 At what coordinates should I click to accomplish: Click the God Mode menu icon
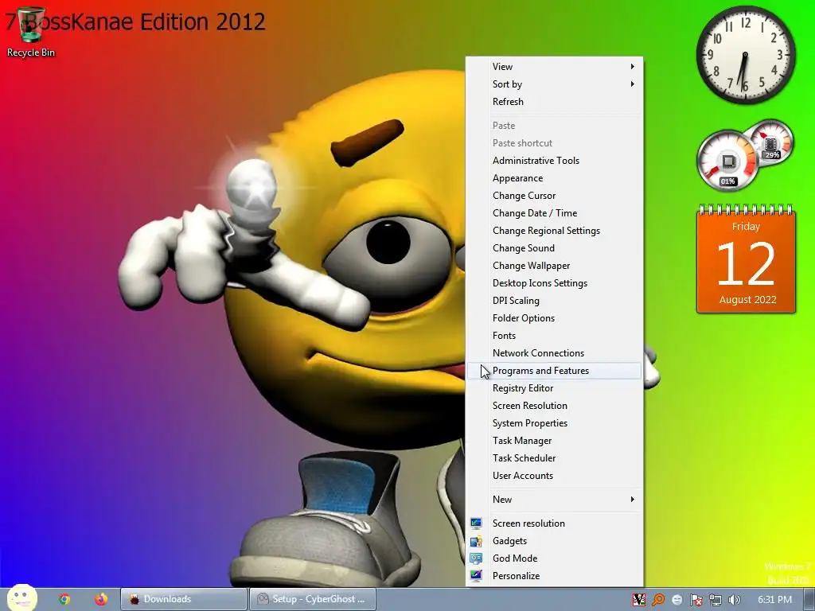[x=476, y=558]
